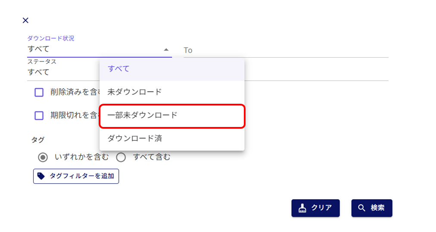Tick the 期限切れを含む checkbox
Image resolution: width=436 pixels, height=232 pixels.
39,115
